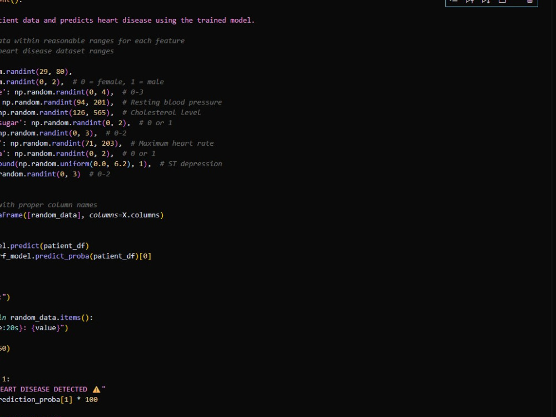Click the "columns=X.columns" argument

pyautogui.click(x=124, y=215)
